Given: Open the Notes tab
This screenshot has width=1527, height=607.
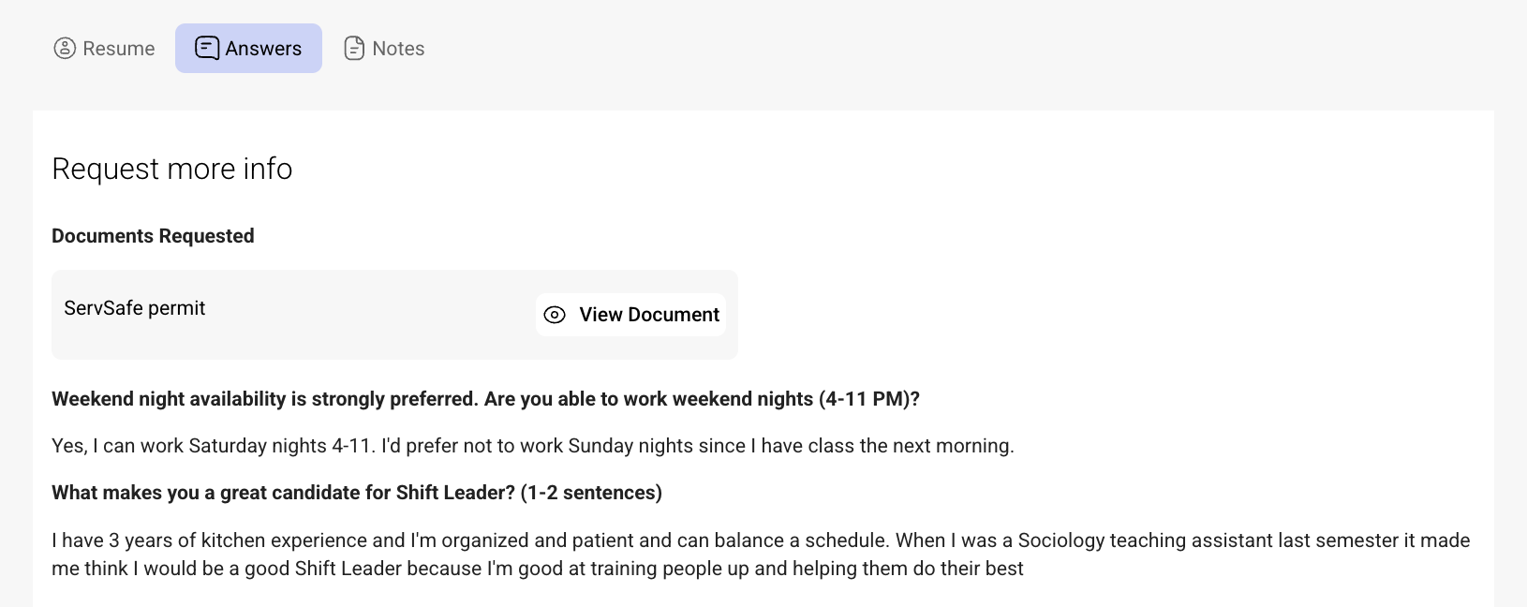Looking at the screenshot, I should 398,49.
